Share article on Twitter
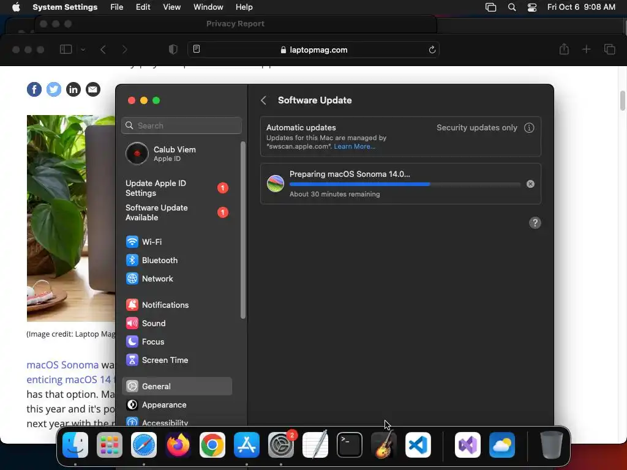Screen dimensions: 627x470 [x=54, y=89]
